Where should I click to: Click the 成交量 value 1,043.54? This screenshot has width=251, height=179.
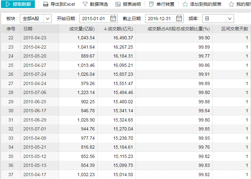click(x=86, y=38)
